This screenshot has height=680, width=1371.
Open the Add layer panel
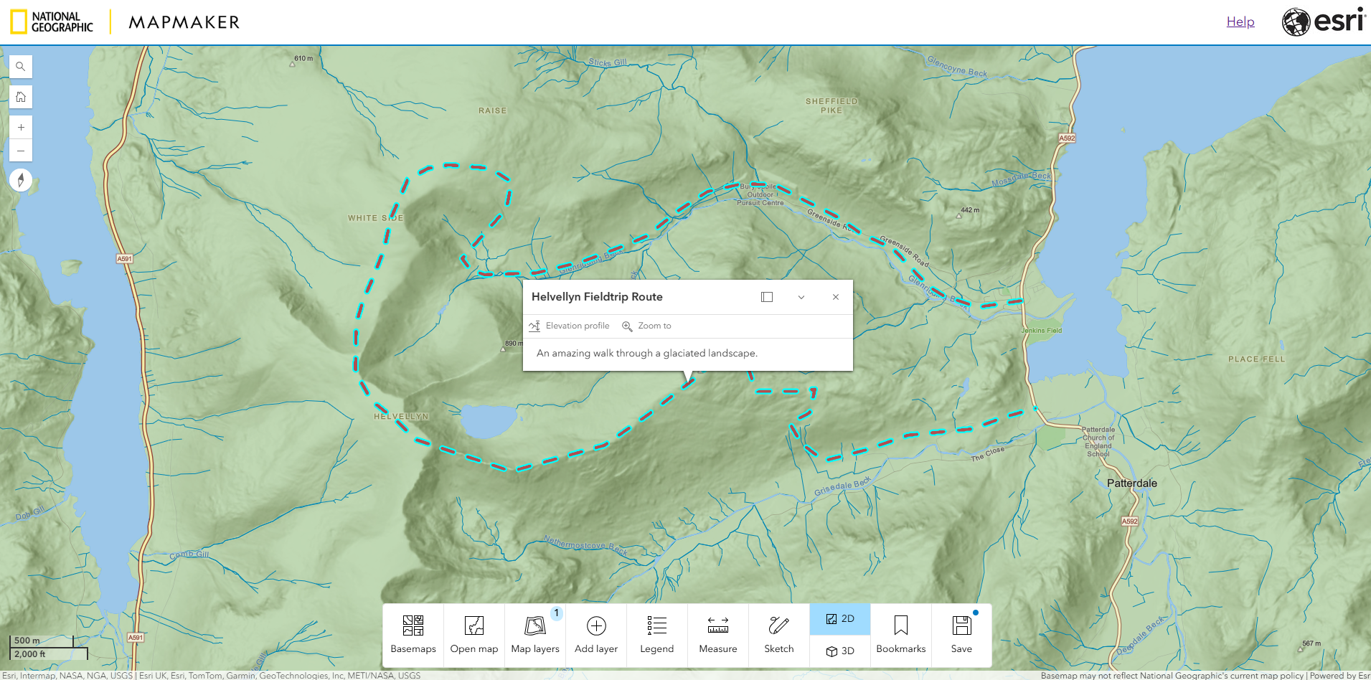595,634
